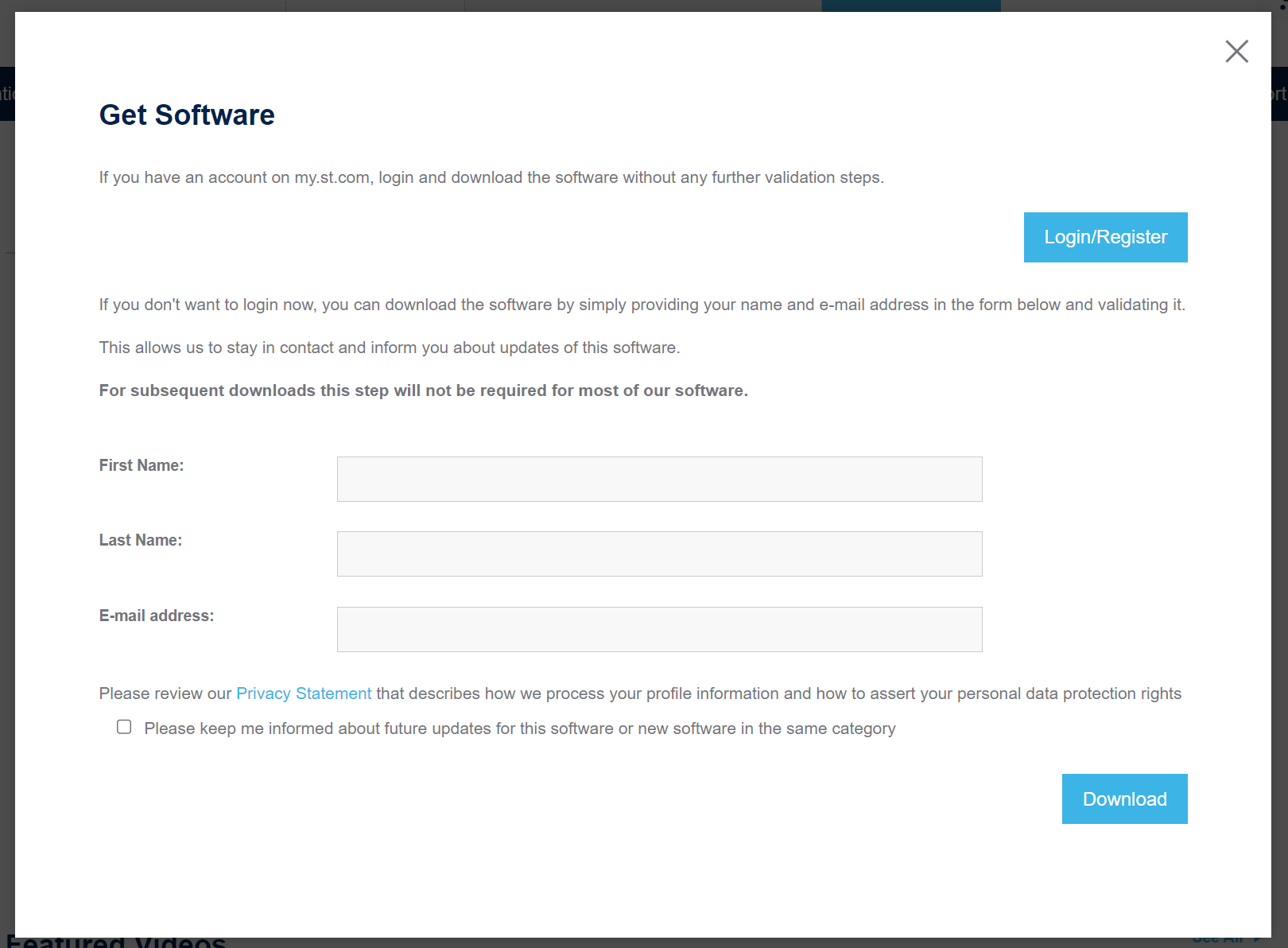Click the 'If you have an account' sentence
1288x948 pixels.
(491, 177)
